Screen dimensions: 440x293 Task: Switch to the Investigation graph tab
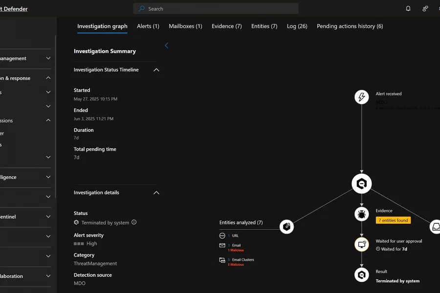tap(102, 26)
